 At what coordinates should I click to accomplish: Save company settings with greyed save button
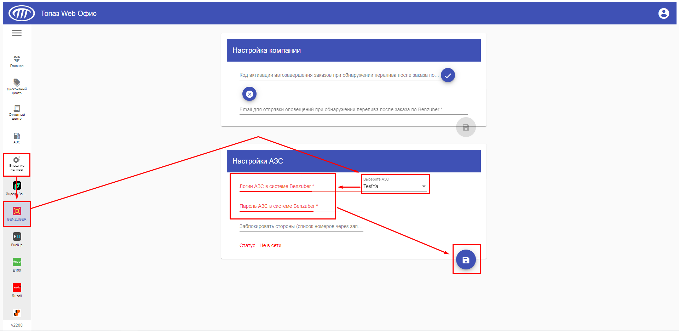click(x=466, y=127)
